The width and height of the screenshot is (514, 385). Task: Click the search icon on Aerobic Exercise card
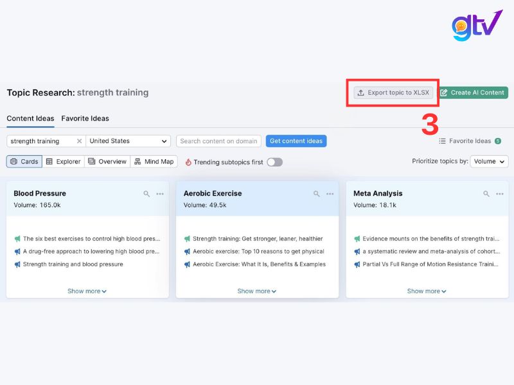(316, 194)
